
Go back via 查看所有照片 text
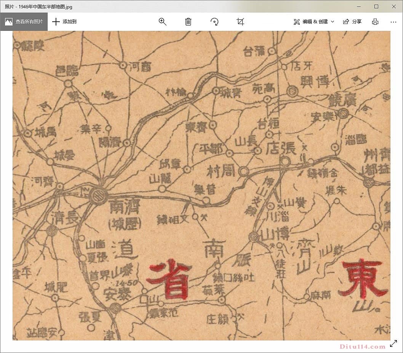point(29,22)
